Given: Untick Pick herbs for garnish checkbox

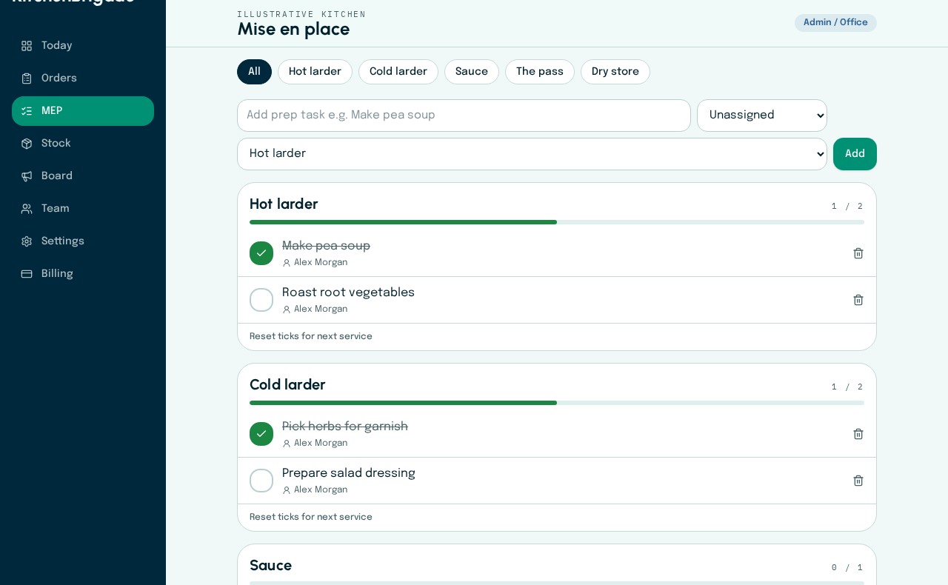Looking at the screenshot, I should [x=261, y=434].
